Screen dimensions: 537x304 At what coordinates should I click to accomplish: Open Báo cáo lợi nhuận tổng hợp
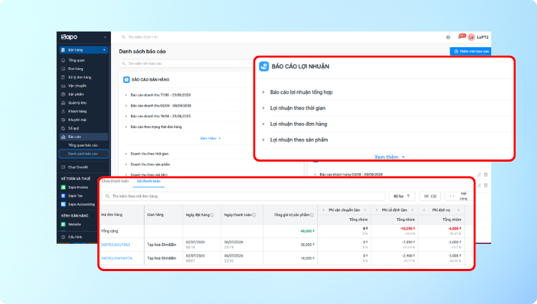[x=301, y=92]
